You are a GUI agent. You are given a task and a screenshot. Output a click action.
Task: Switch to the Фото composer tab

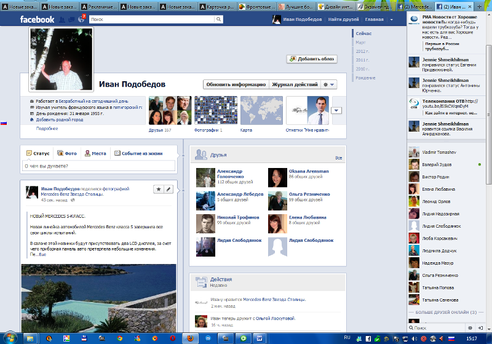66,153
